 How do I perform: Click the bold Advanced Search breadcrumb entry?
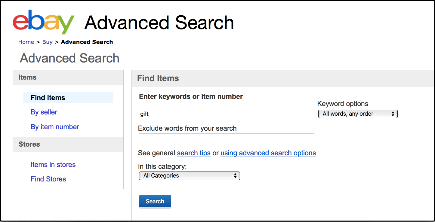coord(87,42)
